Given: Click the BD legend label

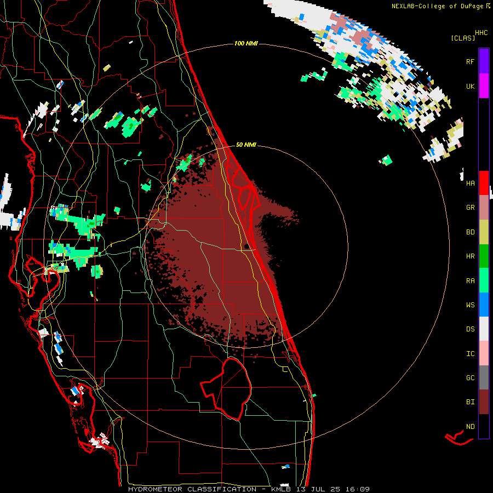Looking at the screenshot, I should tap(470, 232).
